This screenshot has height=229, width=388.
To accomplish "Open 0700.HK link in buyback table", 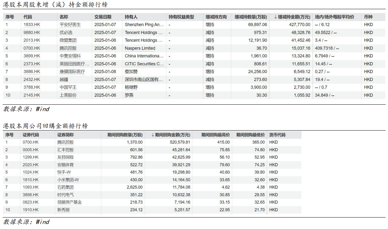I will [x=31, y=142].
